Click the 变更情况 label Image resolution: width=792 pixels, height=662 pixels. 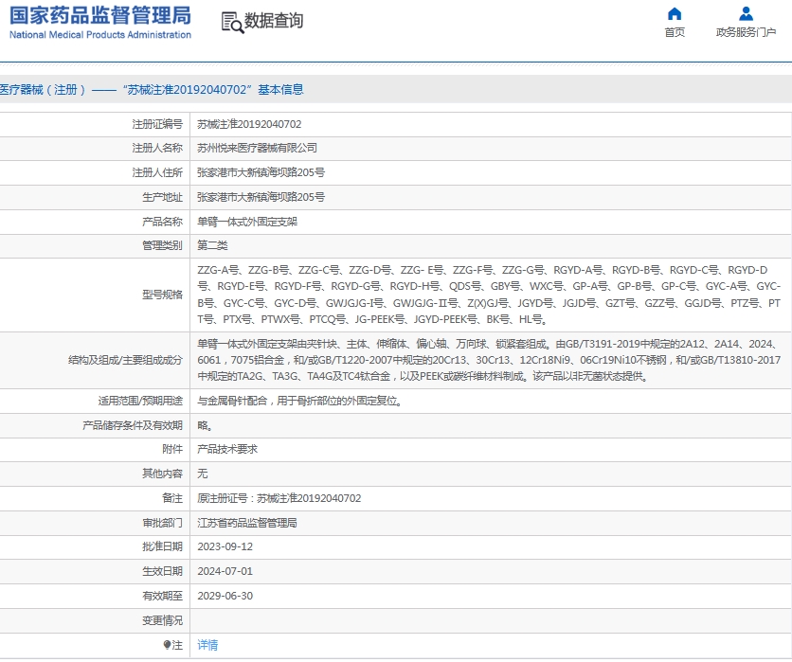[x=162, y=620]
